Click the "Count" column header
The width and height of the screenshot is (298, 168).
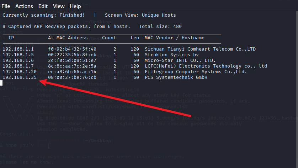109,38
